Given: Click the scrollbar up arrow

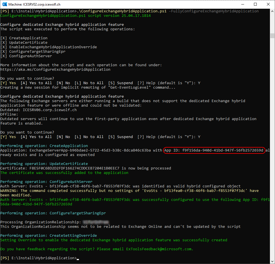Looking at the screenshot, I should (272, 12).
